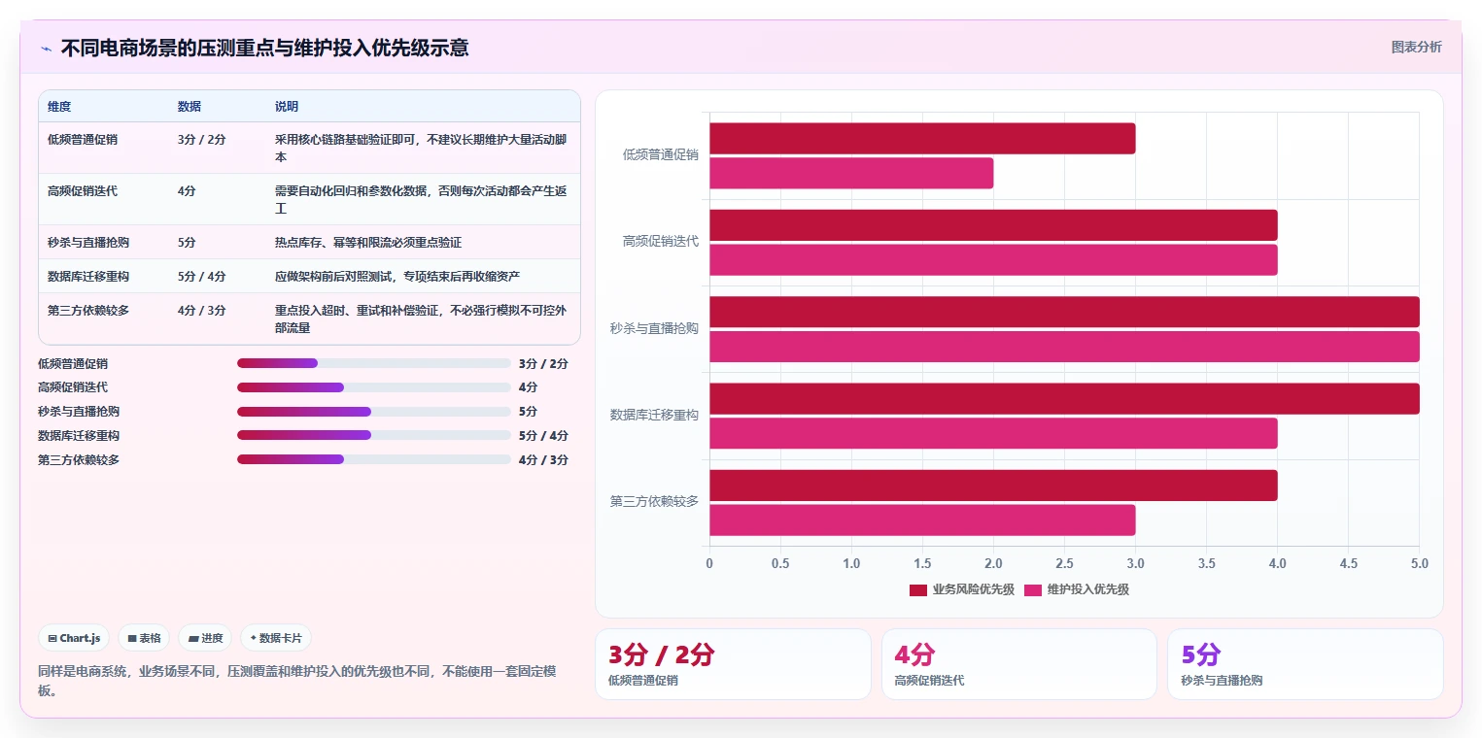Click the chart axis label 数据库迁移重构
The width and height of the screenshot is (1482, 738).
(x=654, y=415)
